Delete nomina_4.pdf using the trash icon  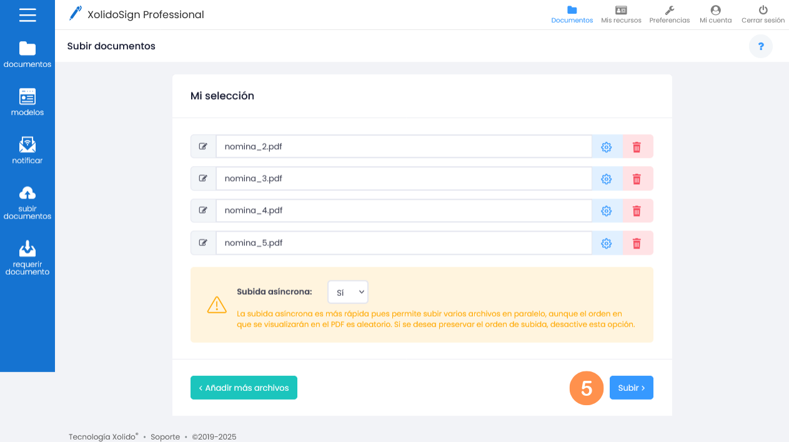tap(637, 210)
